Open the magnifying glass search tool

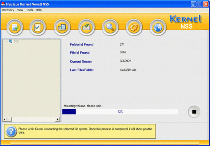[110, 28]
